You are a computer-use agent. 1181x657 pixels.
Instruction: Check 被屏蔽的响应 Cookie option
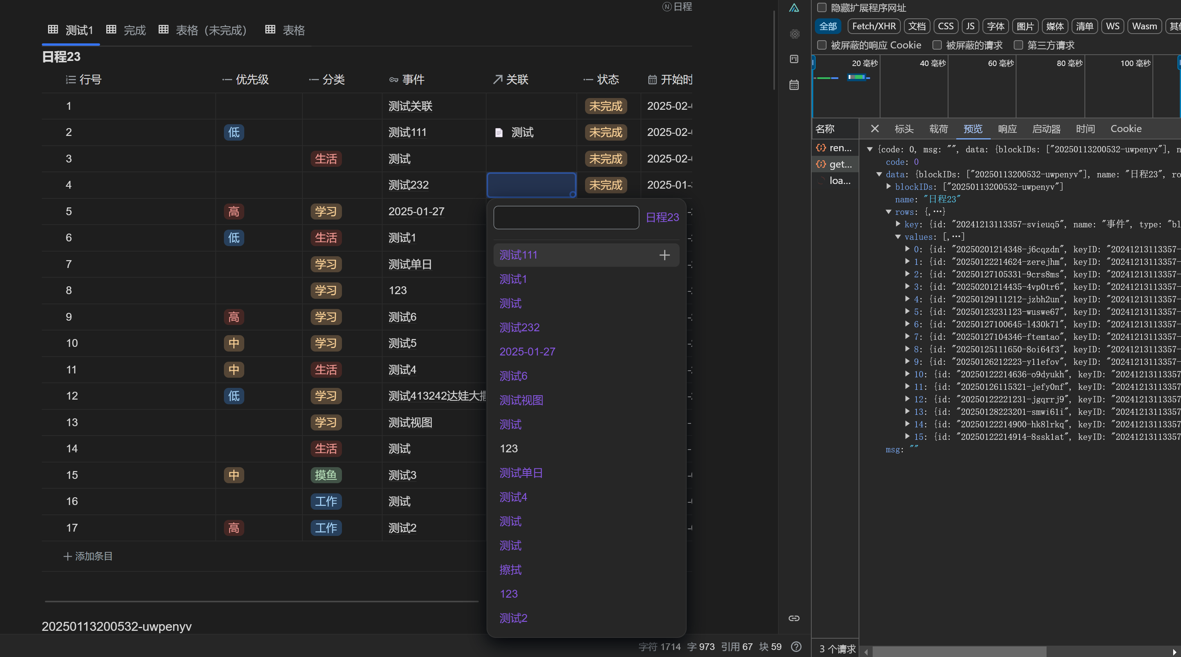click(x=822, y=45)
